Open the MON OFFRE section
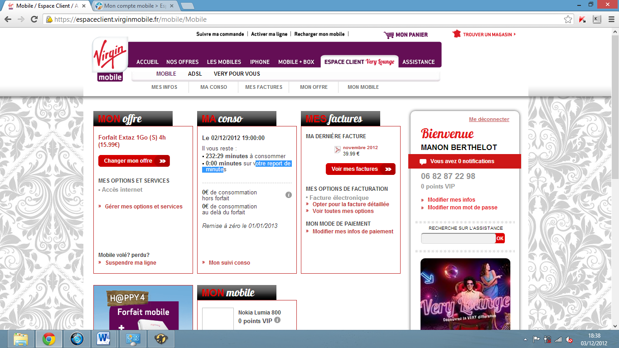Screen dimensions: 619x348 click(x=314, y=87)
